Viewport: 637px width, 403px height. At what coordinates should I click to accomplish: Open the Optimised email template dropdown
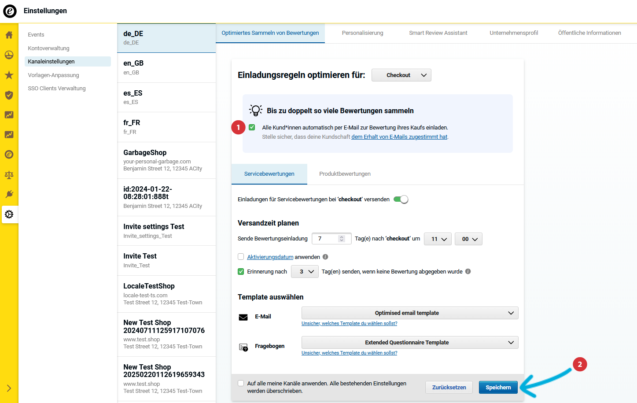[x=409, y=313]
